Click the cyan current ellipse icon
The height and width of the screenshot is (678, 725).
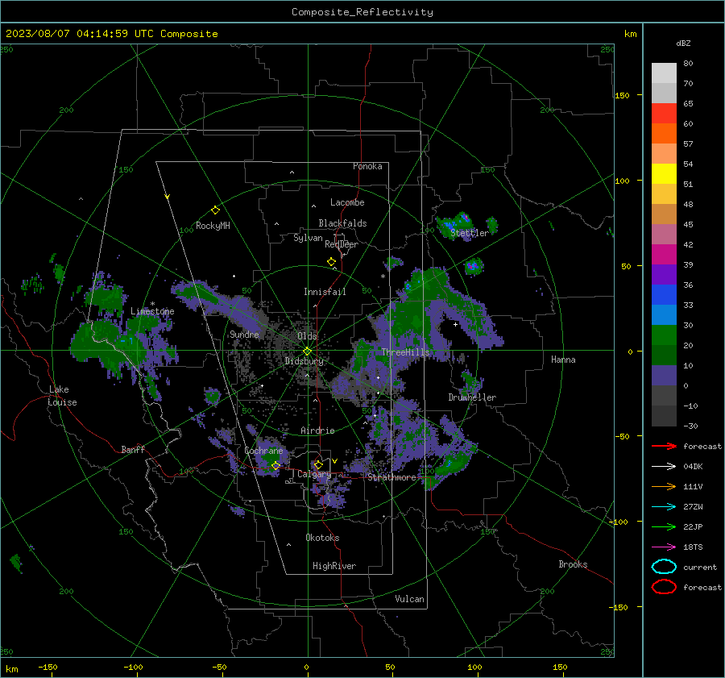tap(664, 567)
